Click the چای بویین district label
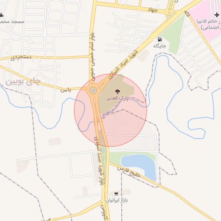The width and height of the screenshot is (221, 221). pyautogui.click(x=23, y=82)
